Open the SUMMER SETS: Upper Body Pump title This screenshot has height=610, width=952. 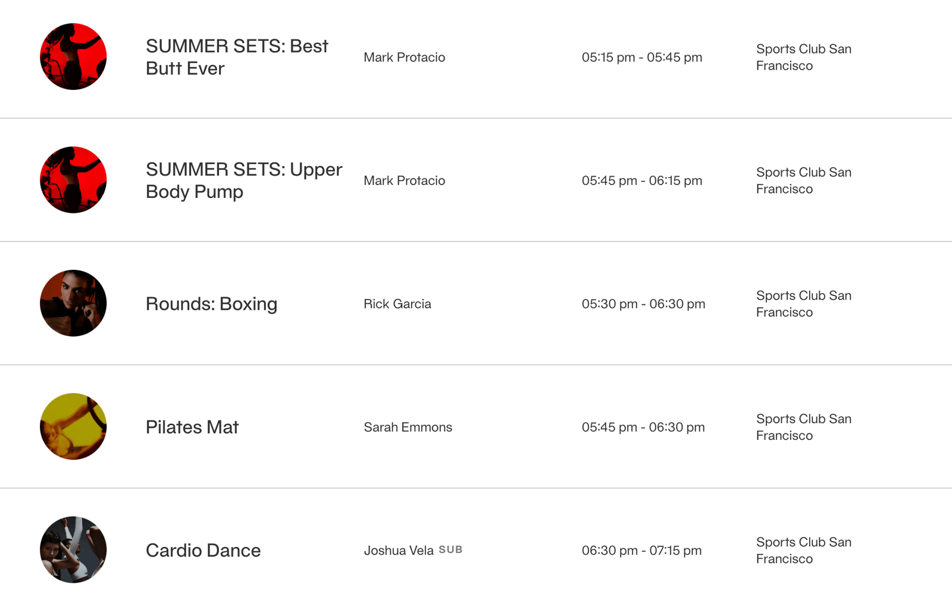pyautogui.click(x=243, y=180)
